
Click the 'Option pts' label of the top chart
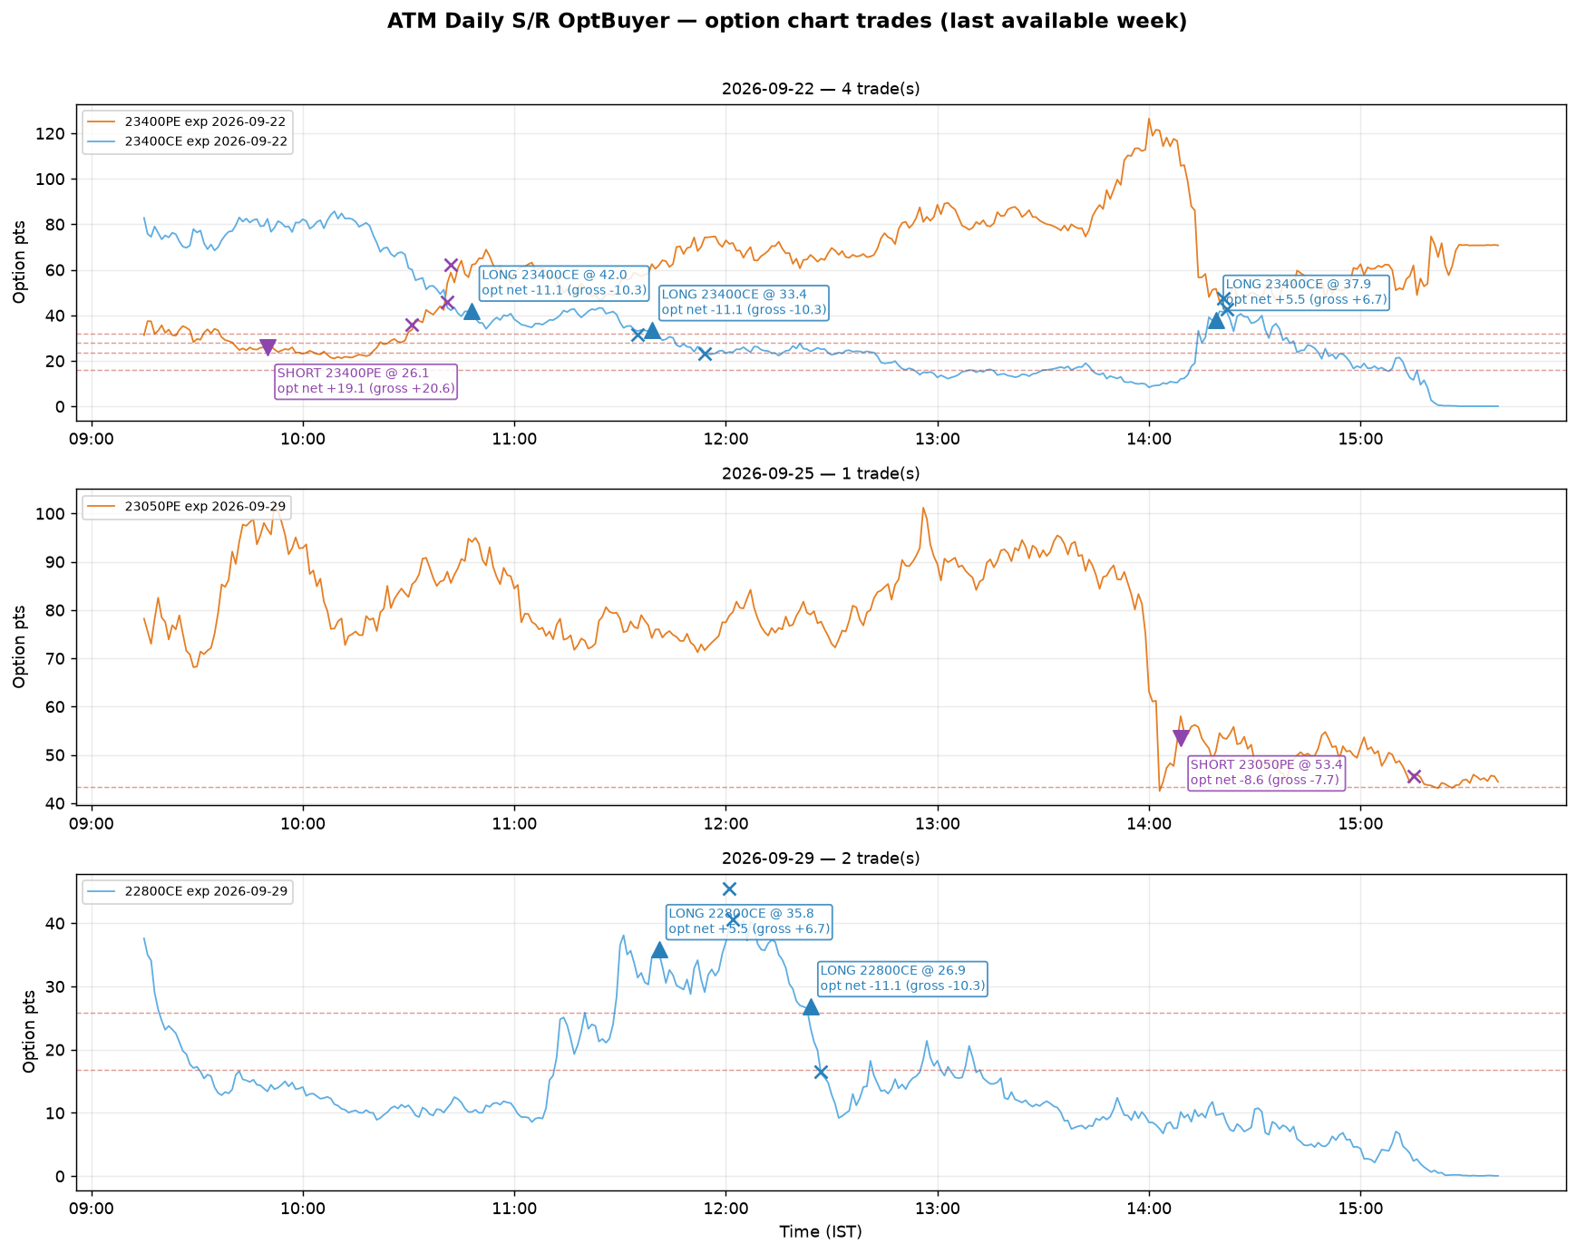coord(19,263)
